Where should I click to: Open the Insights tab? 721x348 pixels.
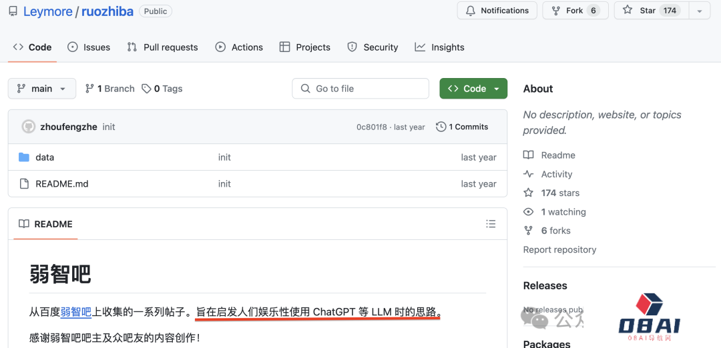click(x=439, y=47)
